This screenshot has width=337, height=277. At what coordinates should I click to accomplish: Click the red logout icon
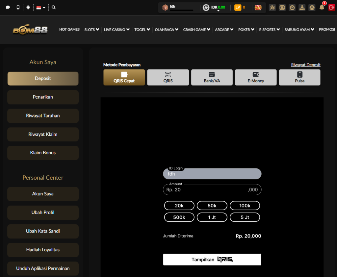(331, 8)
